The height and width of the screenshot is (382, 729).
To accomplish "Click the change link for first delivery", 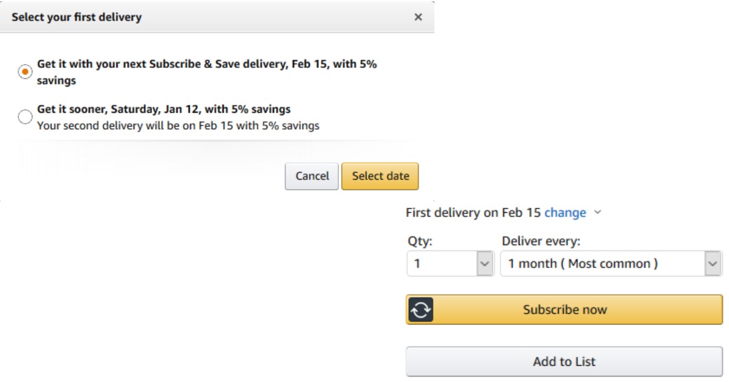I will [565, 213].
